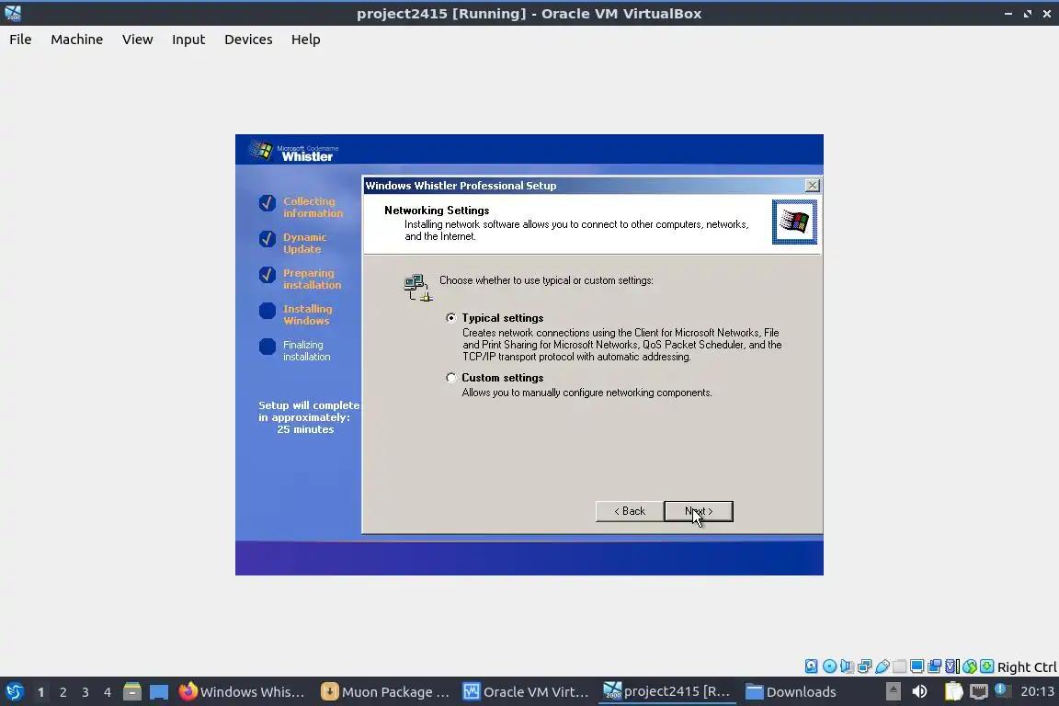Image resolution: width=1059 pixels, height=706 pixels.
Task: Click the keyboard capture green arrow icon
Action: [x=986, y=666]
